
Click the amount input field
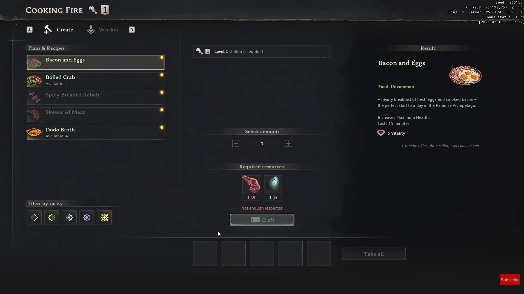262,143
